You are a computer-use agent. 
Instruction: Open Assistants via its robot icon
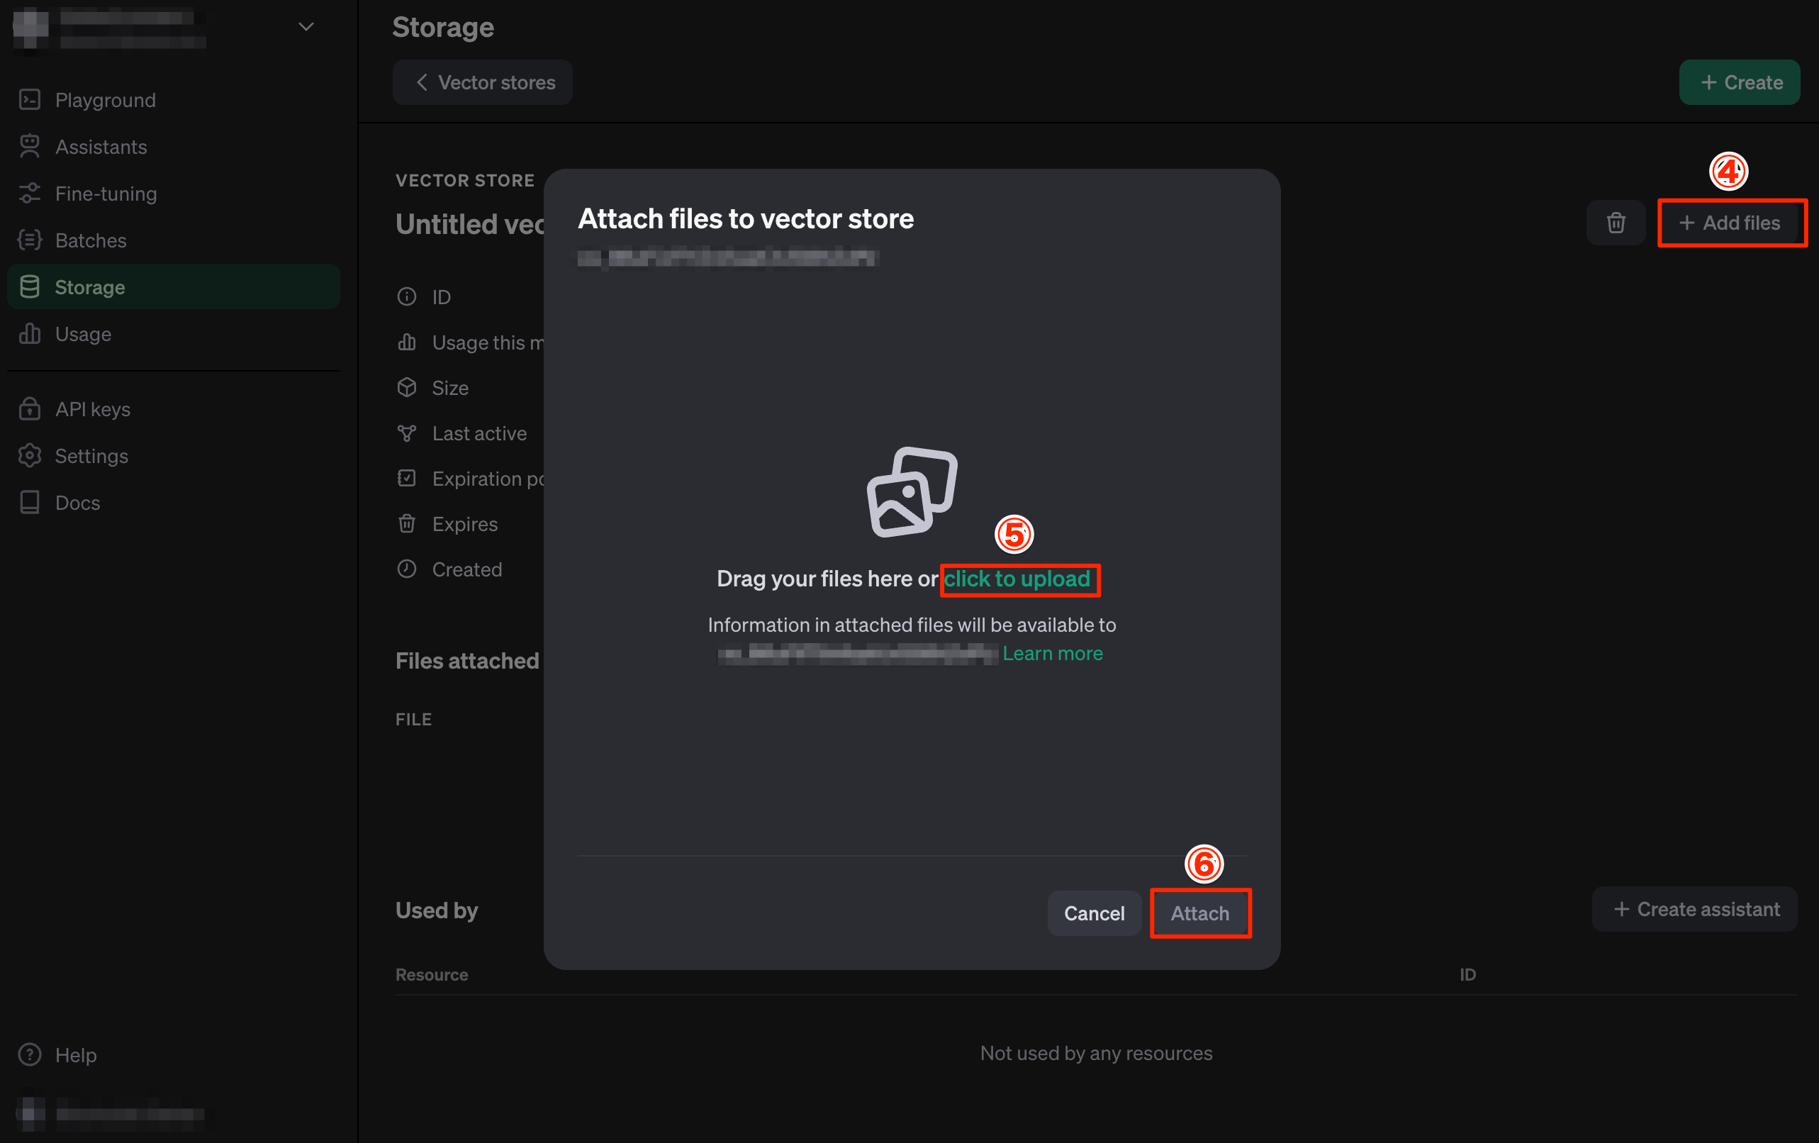click(30, 147)
